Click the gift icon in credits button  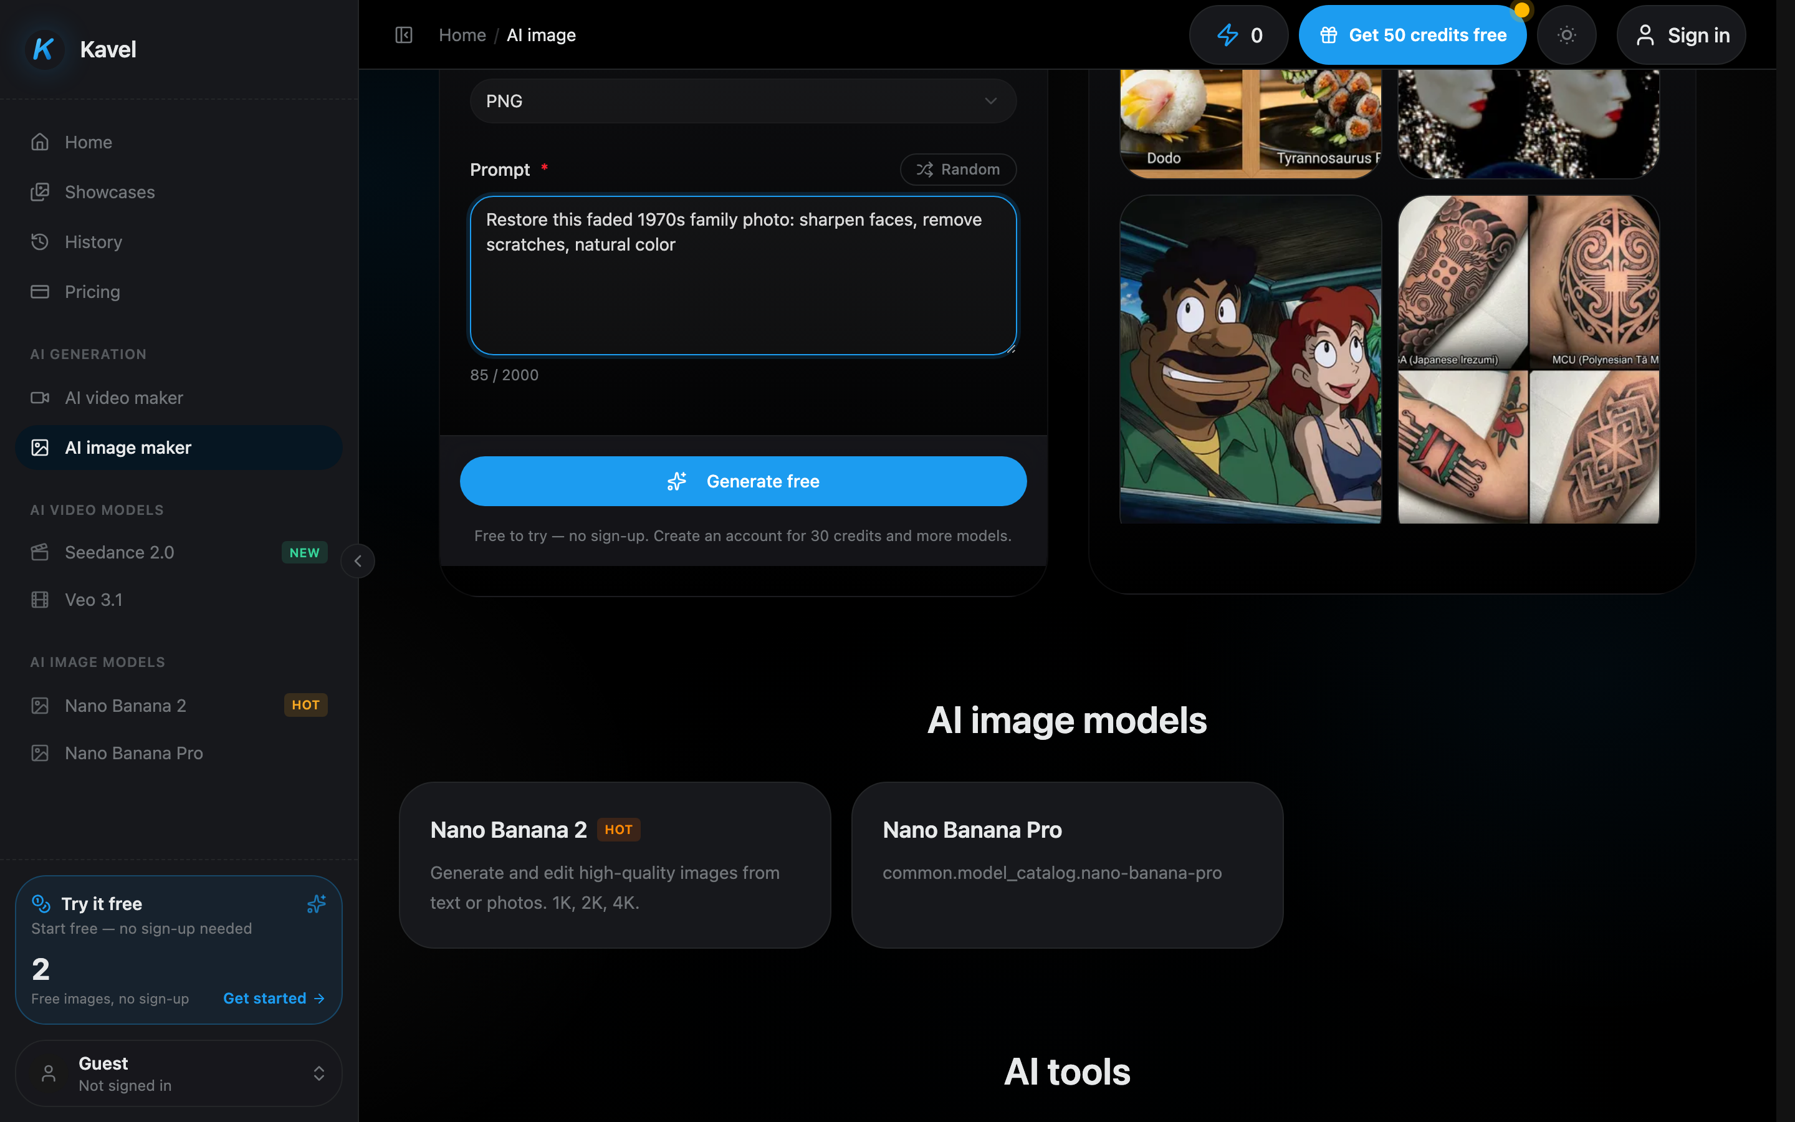tap(1328, 35)
